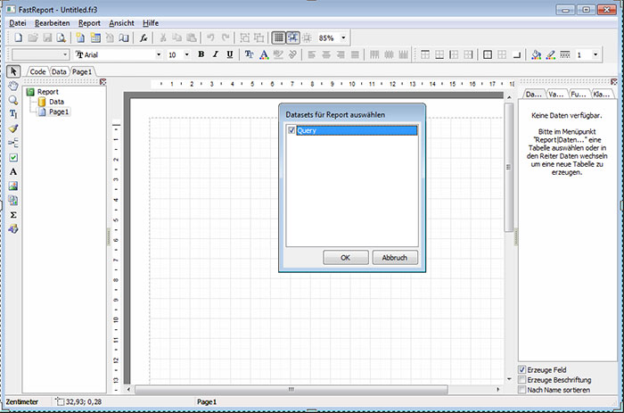Uncheck the Erzeuge Feld checkbox
Screen dimensions: 624x413
click(522, 369)
